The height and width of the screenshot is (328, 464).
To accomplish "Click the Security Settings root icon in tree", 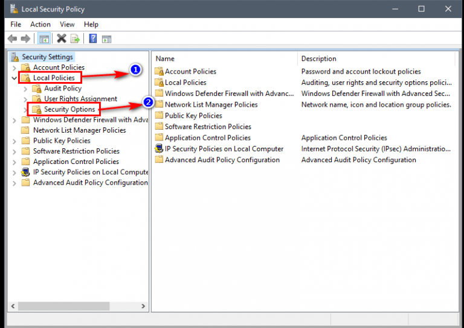I will (x=14, y=57).
